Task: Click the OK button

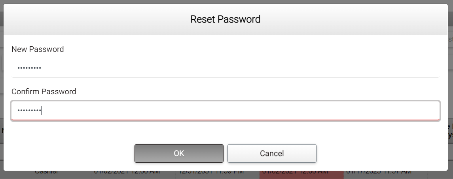Action: coord(179,153)
